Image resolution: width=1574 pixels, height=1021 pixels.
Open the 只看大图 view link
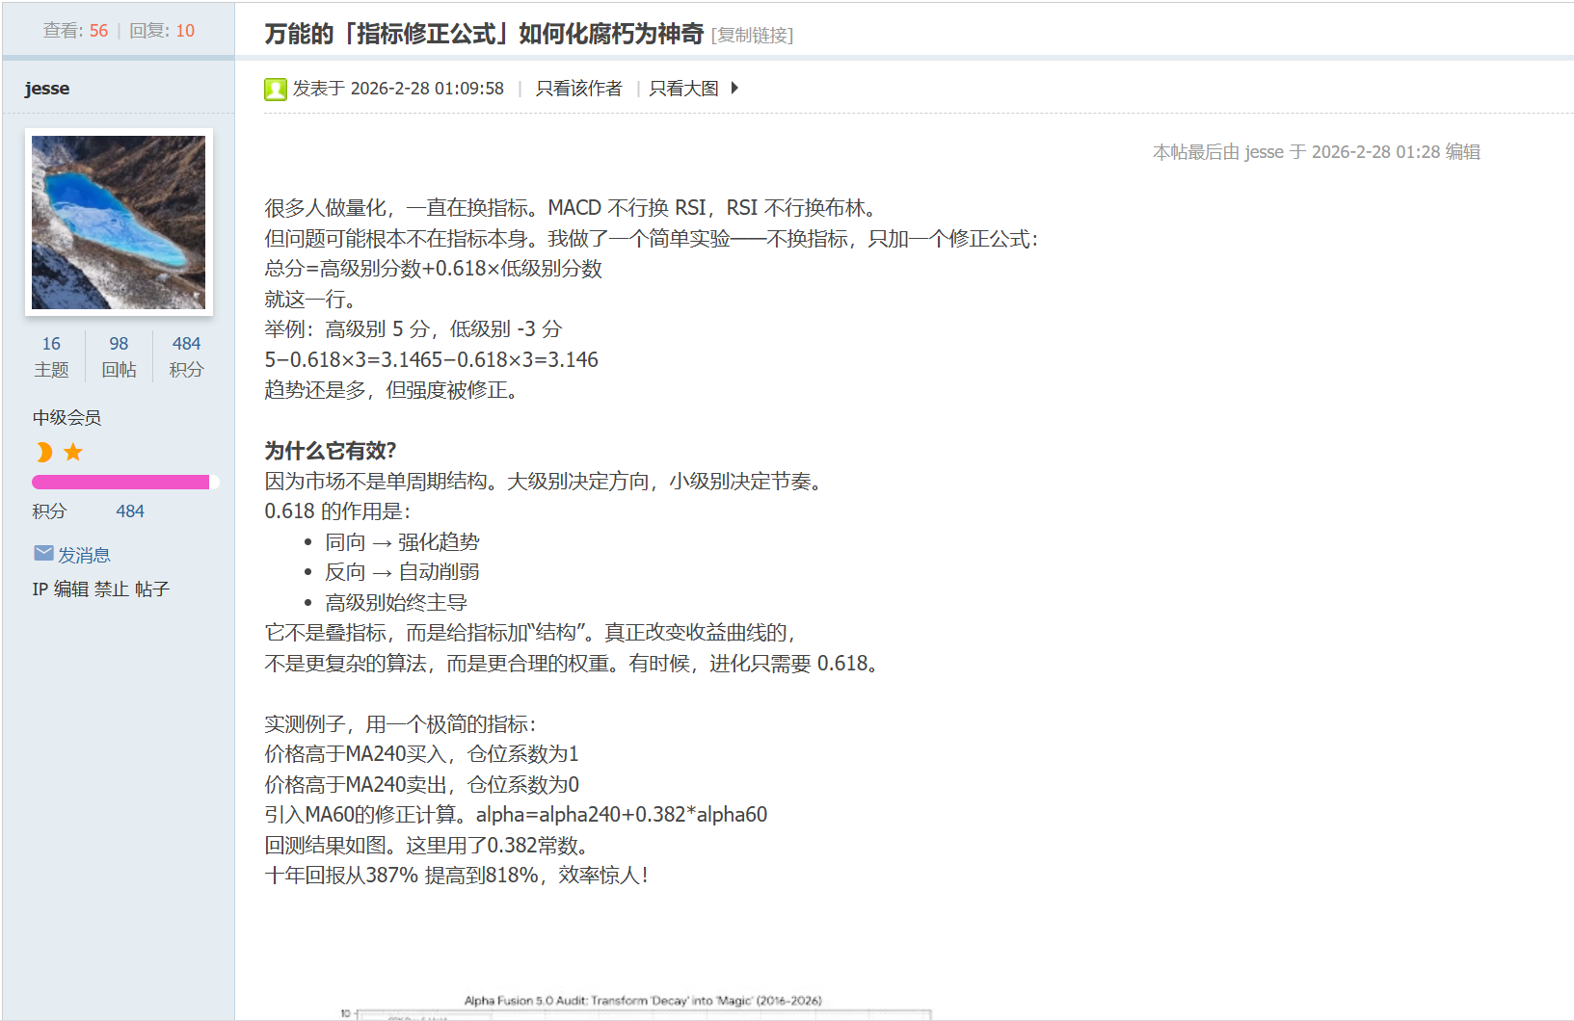pyautogui.click(x=684, y=89)
